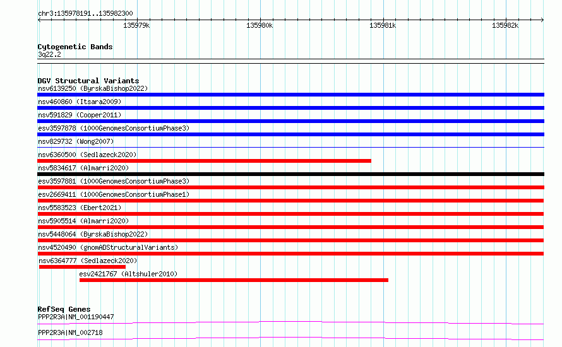This screenshot has height=347, width=562.
Task: Click the red bar under nsv4520490
Action: point(290,254)
